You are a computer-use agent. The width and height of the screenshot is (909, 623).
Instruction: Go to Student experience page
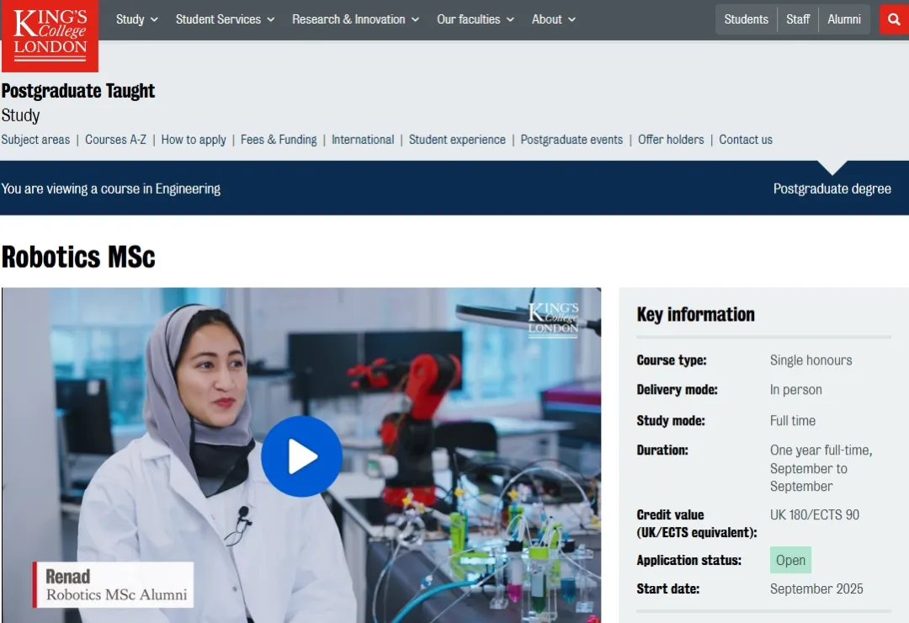pyautogui.click(x=457, y=140)
